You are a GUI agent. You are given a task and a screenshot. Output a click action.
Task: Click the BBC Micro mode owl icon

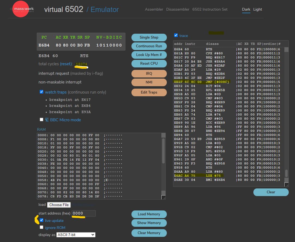point(47,120)
